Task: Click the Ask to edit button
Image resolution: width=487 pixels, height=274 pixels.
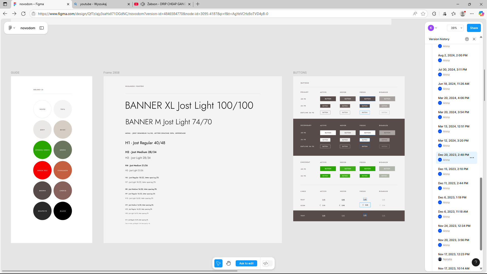Action: [246, 263]
